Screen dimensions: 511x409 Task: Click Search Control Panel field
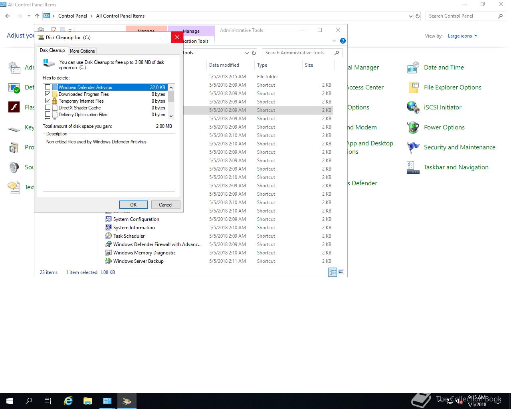pos(466,16)
